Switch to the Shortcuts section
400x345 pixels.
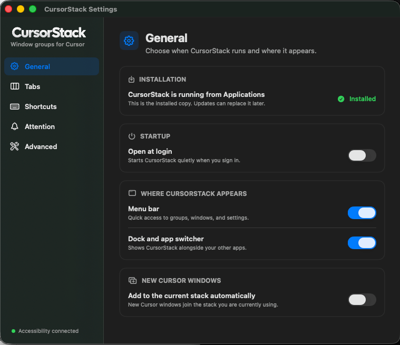pyautogui.click(x=52, y=106)
